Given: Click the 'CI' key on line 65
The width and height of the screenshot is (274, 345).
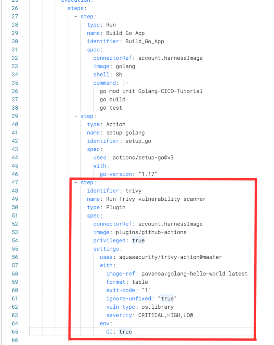Looking at the screenshot, I should (109, 332).
